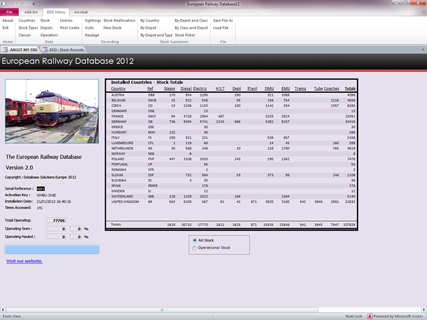The height and width of the screenshot is (320, 427).
Task: Click the GERMANY row in stock totals
Action: coord(232,122)
